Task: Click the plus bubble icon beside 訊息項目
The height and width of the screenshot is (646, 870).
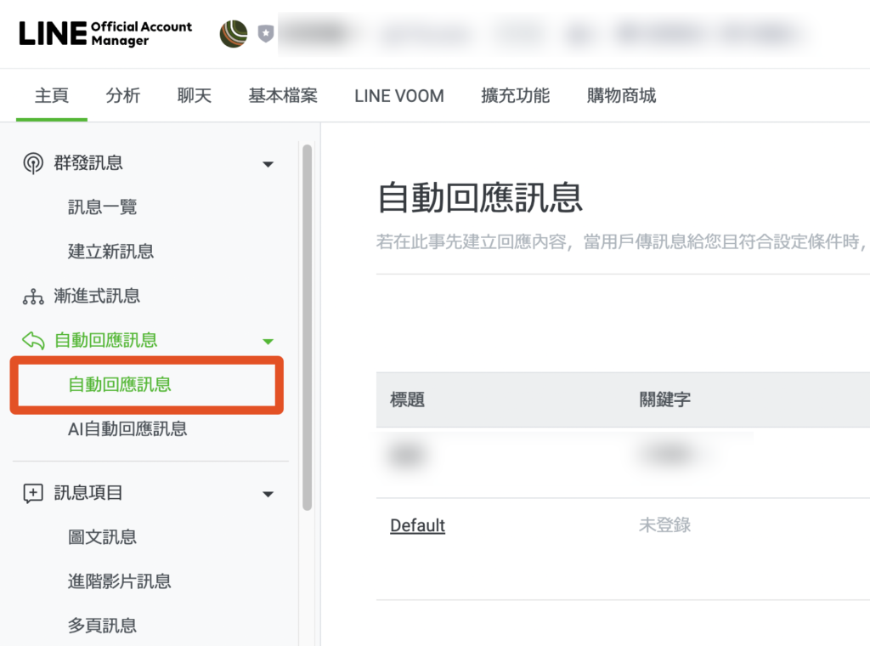Action: (x=33, y=493)
